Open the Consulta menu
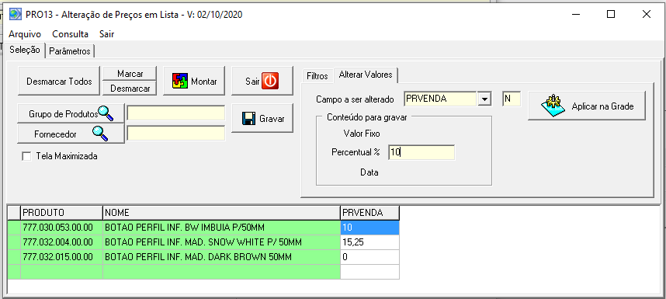666x299 pixels. (x=70, y=34)
